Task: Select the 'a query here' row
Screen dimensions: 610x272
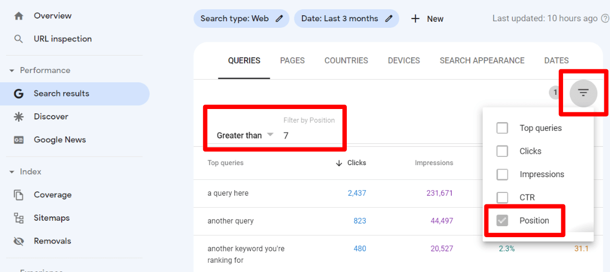Action: (228, 193)
